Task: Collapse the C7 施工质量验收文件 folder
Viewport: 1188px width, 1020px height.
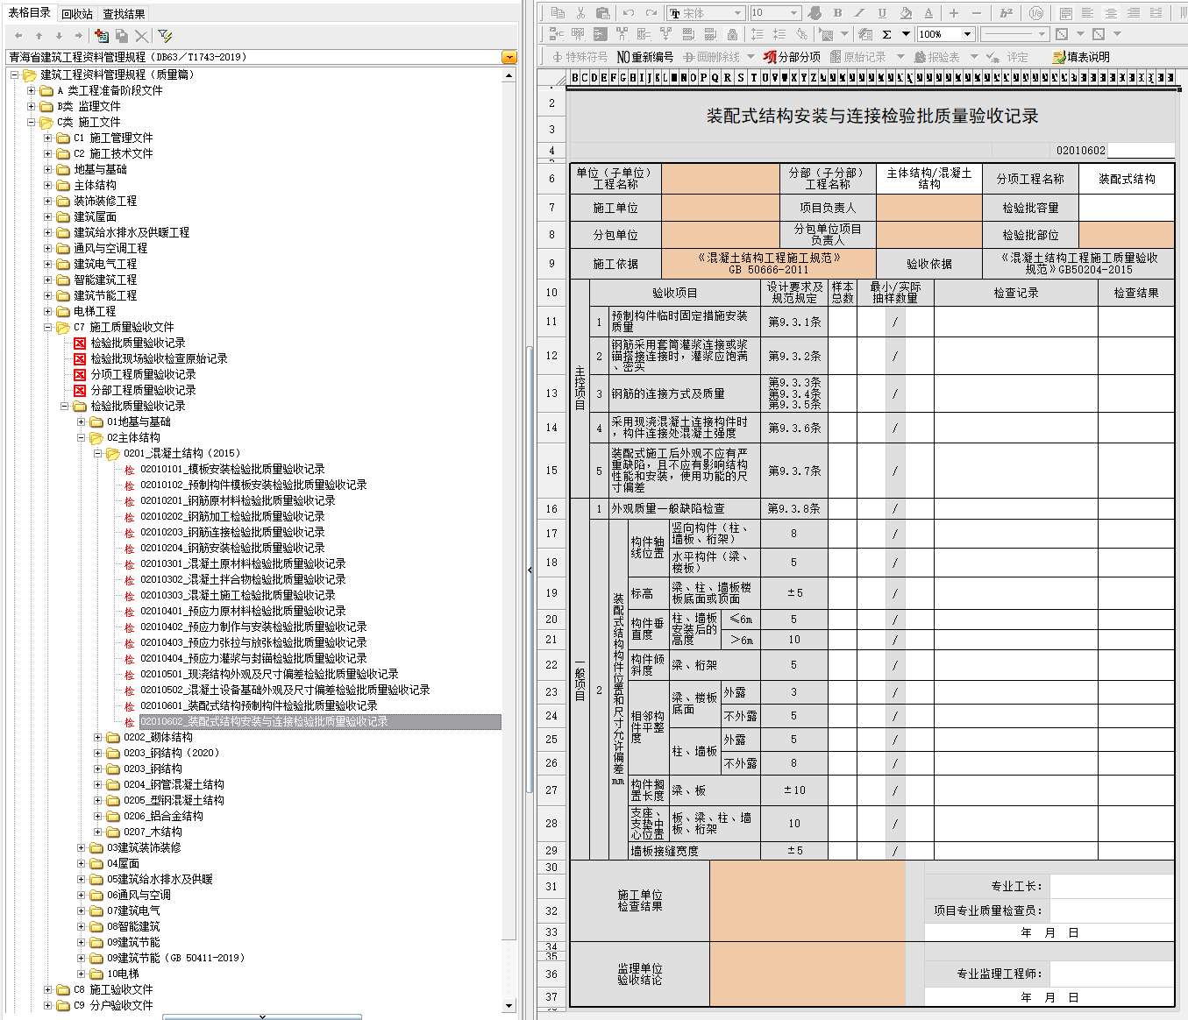Action: pos(48,327)
